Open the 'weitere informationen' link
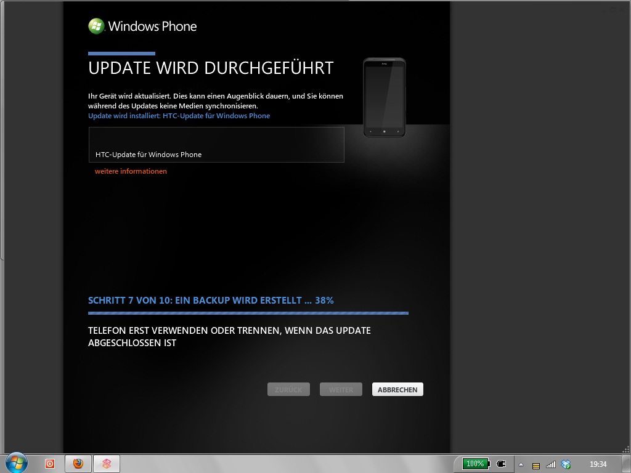Screen dimensions: 631x473 (x=131, y=171)
